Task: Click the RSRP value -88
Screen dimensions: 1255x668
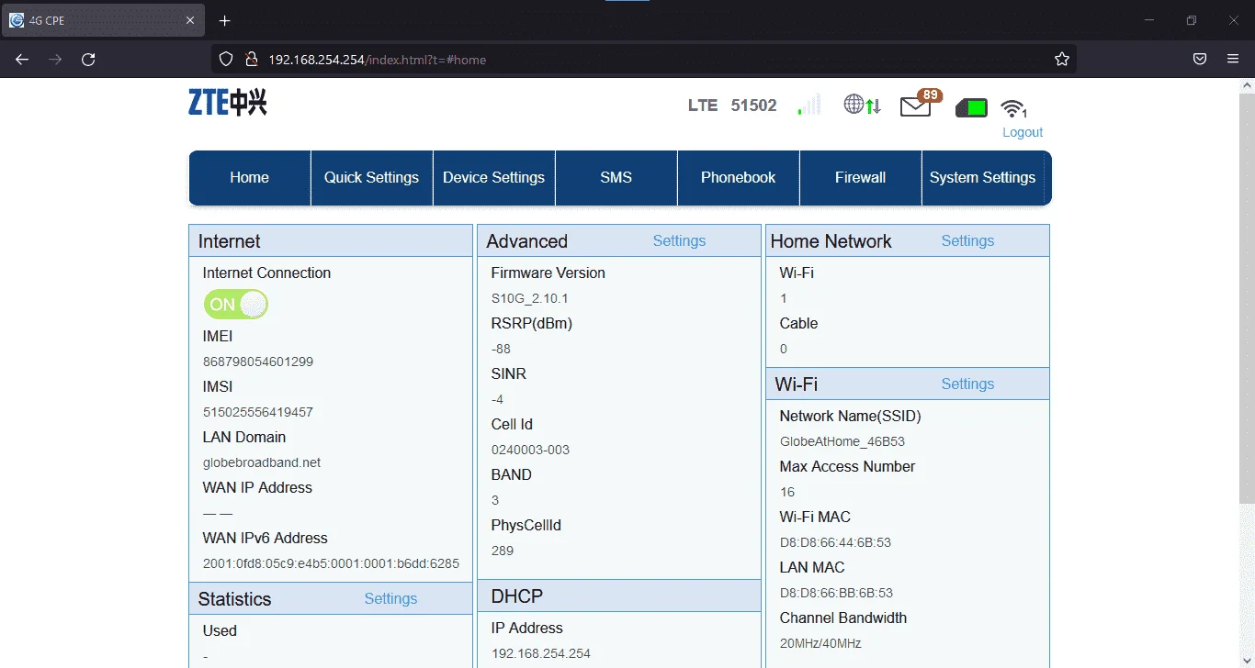Action: (501, 349)
